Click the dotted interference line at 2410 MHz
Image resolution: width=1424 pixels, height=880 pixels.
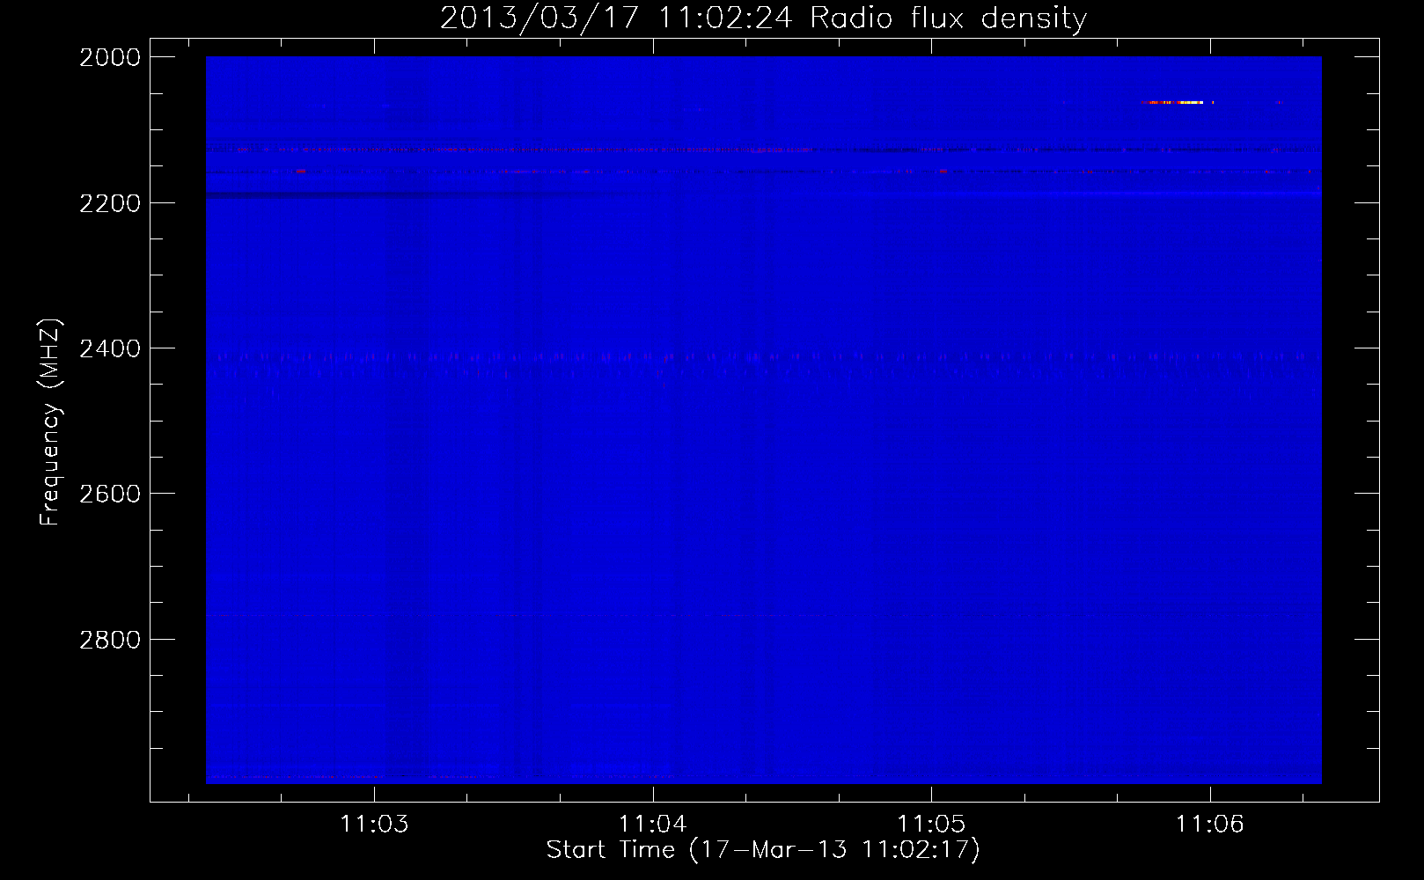coord(763,357)
